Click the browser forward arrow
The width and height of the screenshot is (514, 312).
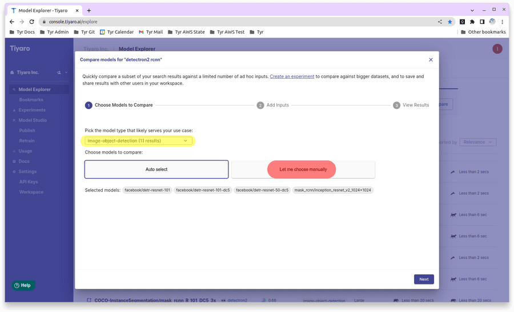coord(22,22)
